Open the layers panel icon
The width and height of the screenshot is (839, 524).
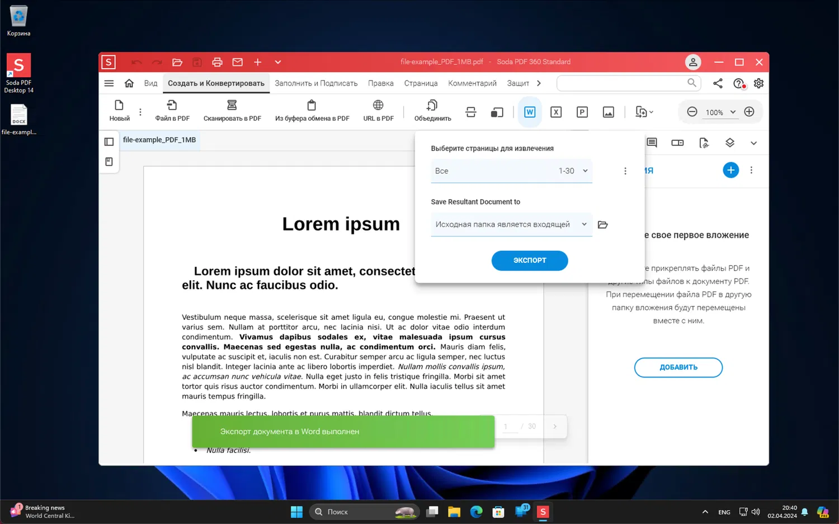tap(729, 143)
